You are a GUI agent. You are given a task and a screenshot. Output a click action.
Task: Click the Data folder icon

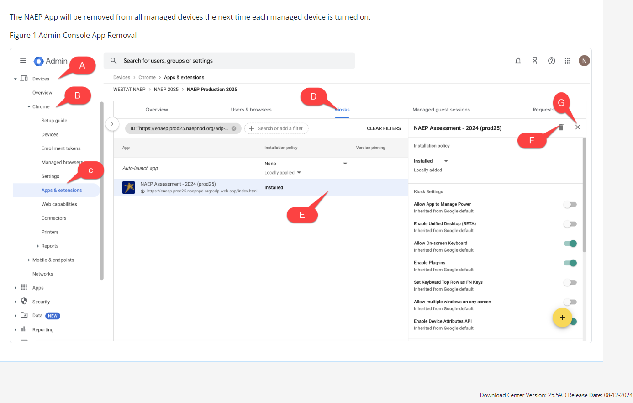click(x=24, y=315)
